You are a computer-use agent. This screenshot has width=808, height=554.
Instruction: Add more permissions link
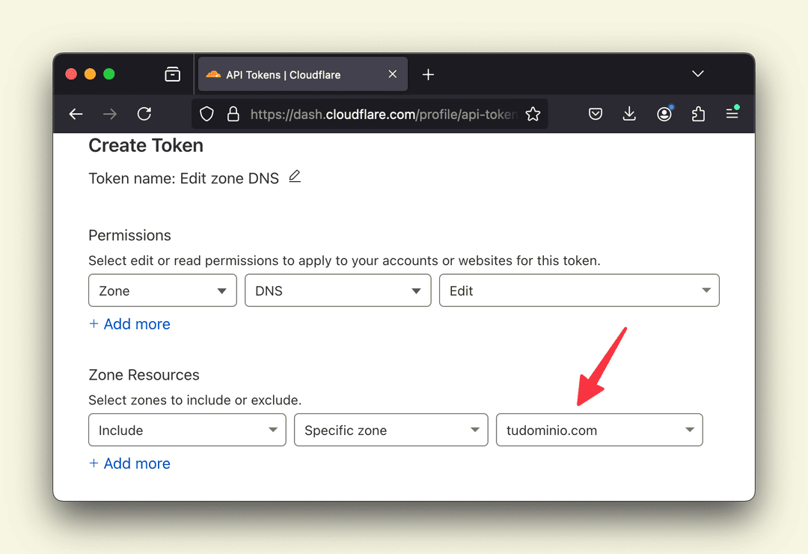point(129,324)
